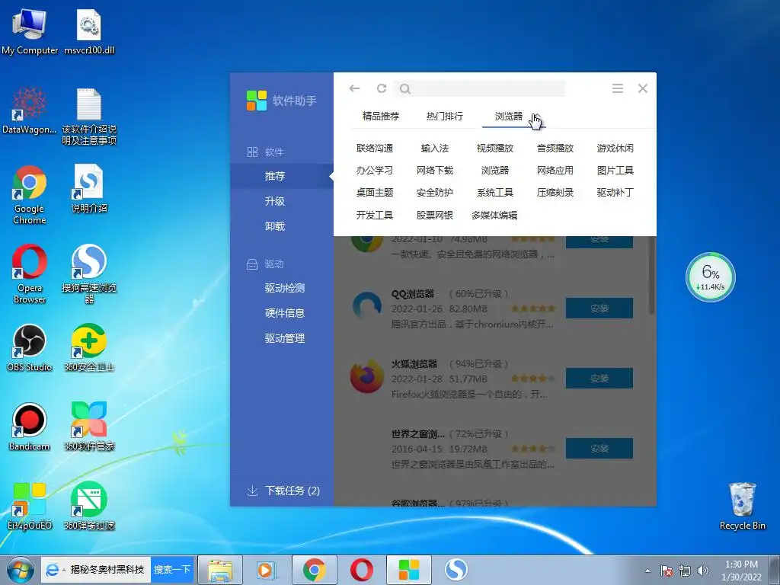
Task: Choose the 系统工具 category
Action: pyautogui.click(x=495, y=193)
